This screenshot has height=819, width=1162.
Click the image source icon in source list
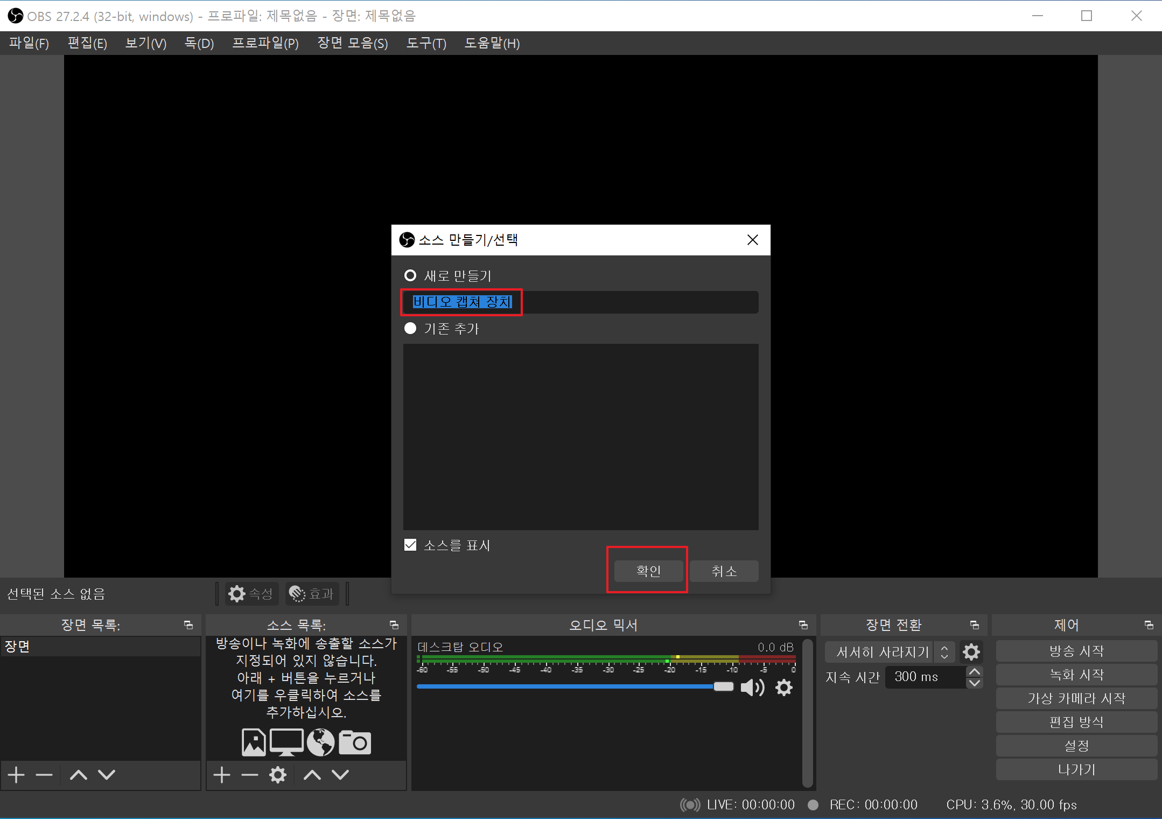(254, 742)
